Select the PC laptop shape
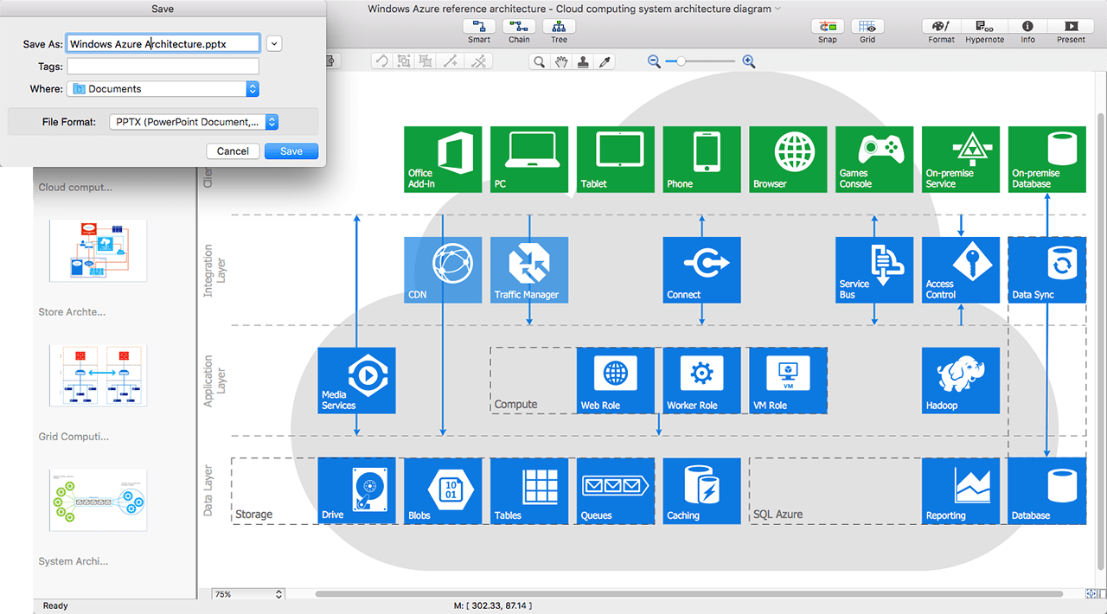This screenshot has height=614, width=1107. point(529,159)
